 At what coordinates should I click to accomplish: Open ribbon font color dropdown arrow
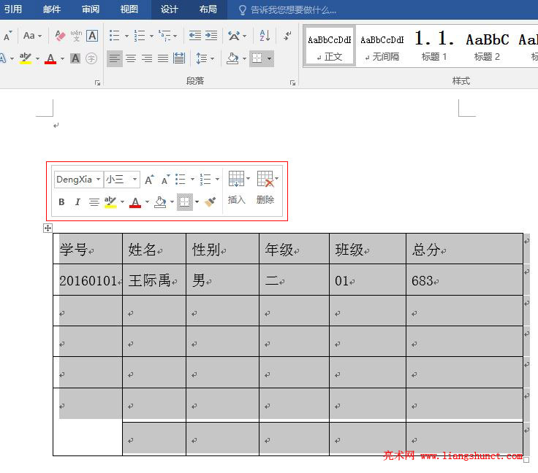click(x=62, y=58)
